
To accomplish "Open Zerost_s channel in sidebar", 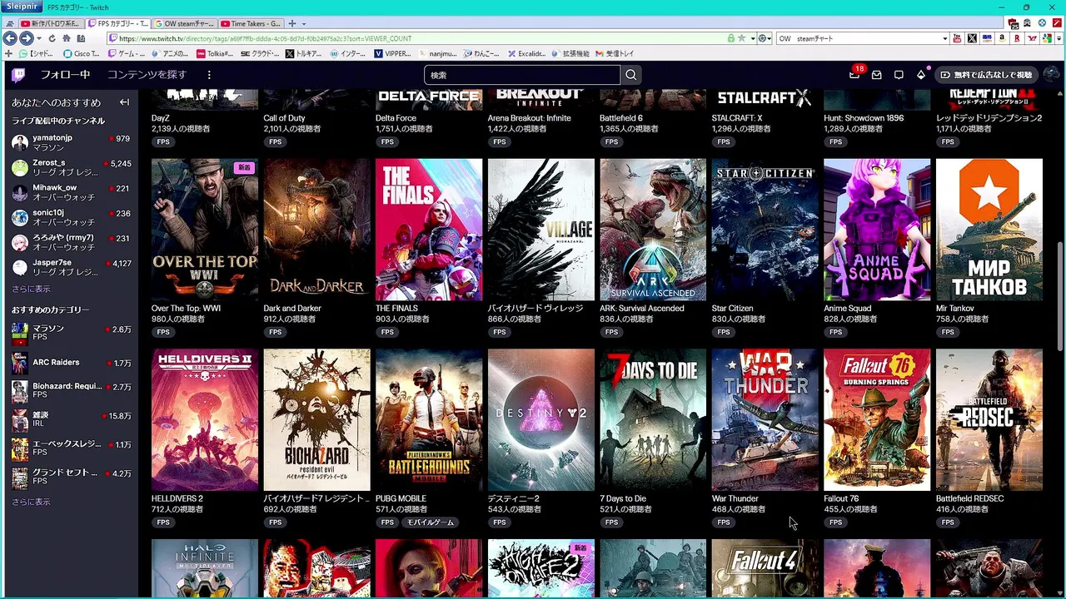I will click(71, 167).
